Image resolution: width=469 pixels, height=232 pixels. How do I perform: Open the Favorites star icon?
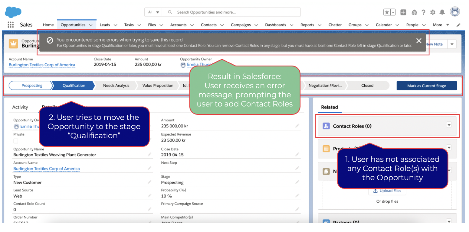[x=387, y=12]
